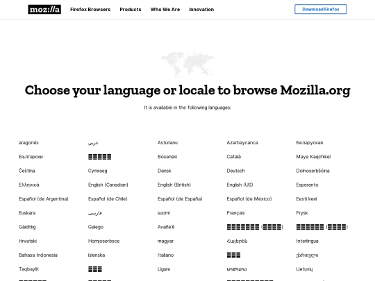Select the Català language link
Screen dimensions: 375x281
[233, 157]
